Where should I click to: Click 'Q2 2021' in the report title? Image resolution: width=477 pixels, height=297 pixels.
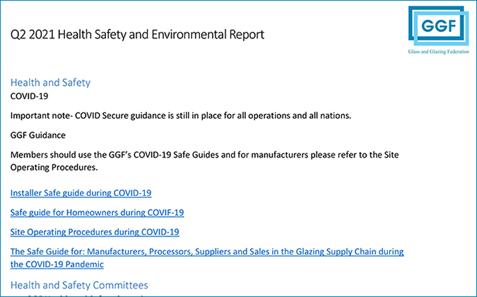tap(33, 35)
